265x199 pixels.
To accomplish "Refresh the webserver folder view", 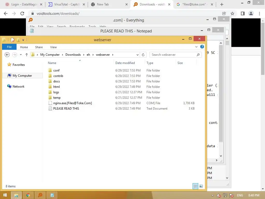I will (143, 55).
